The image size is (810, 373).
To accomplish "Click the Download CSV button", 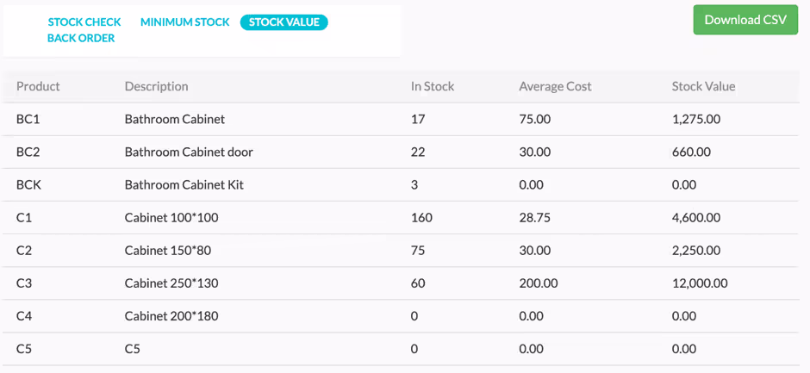I will point(745,20).
